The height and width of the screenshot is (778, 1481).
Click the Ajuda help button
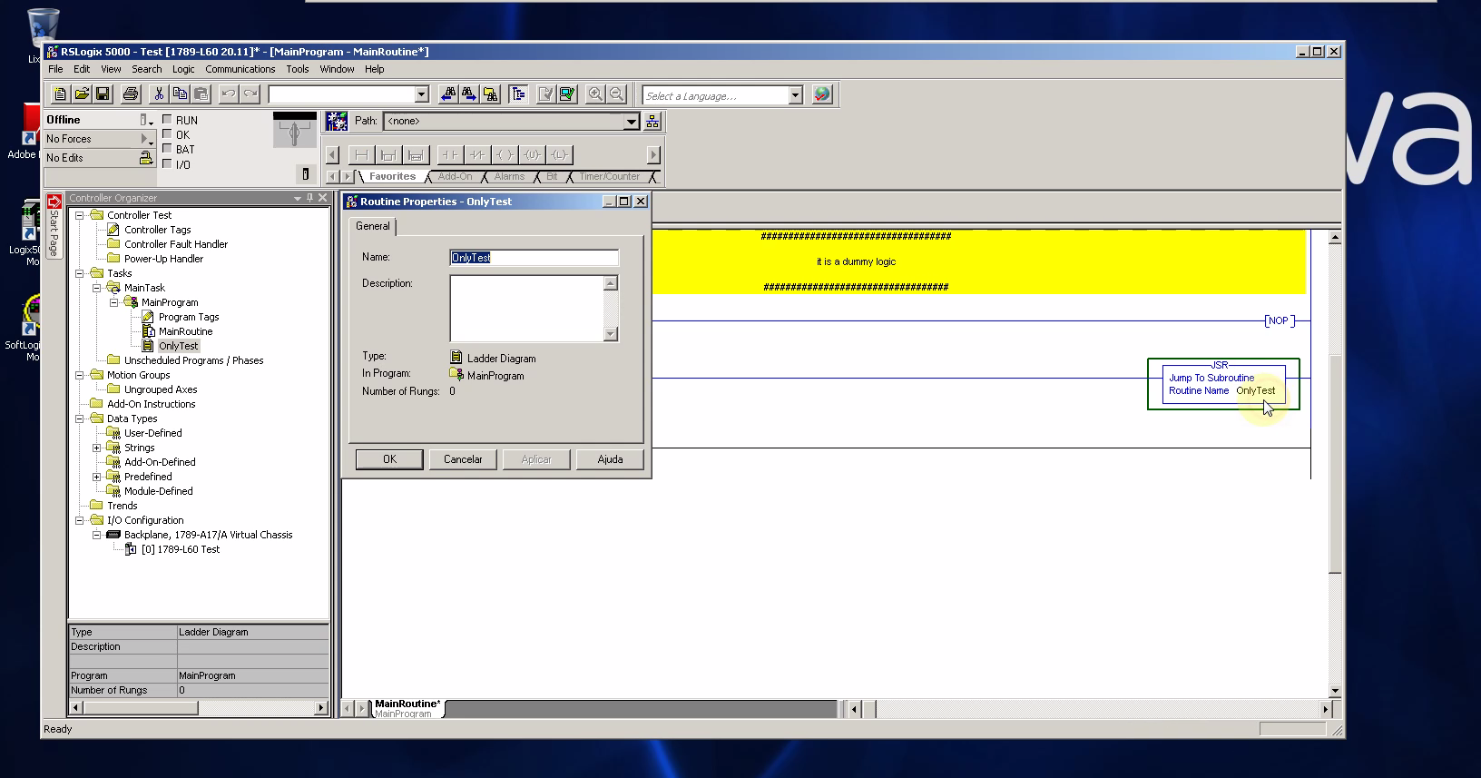[x=610, y=459]
